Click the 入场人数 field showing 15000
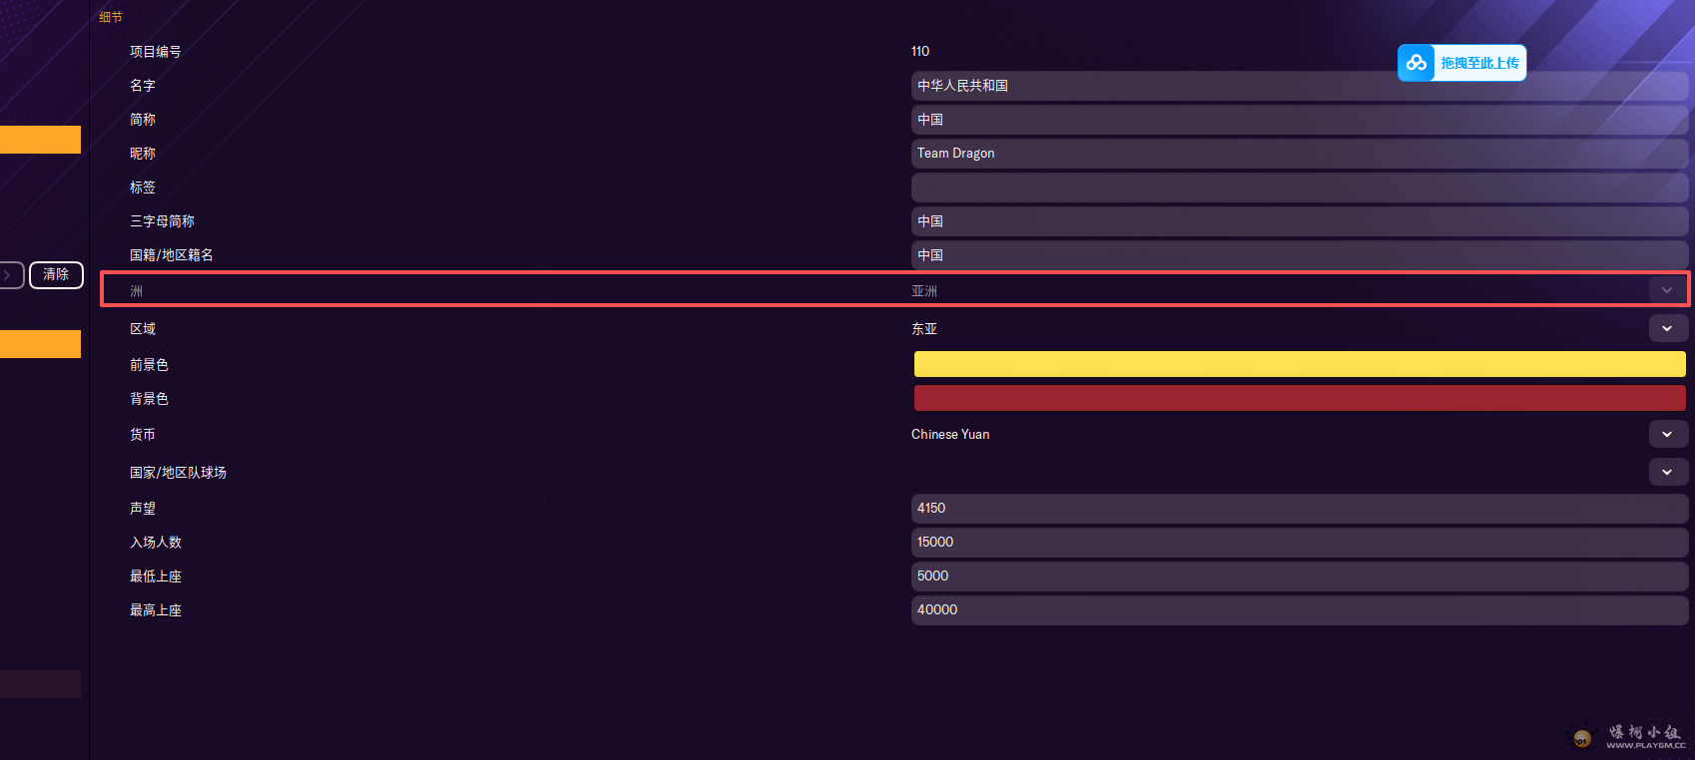 (1298, 543)
